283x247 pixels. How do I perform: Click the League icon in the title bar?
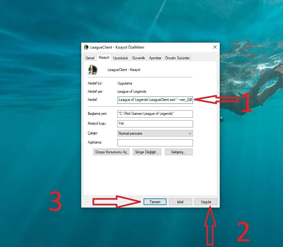tap(86, 47)
